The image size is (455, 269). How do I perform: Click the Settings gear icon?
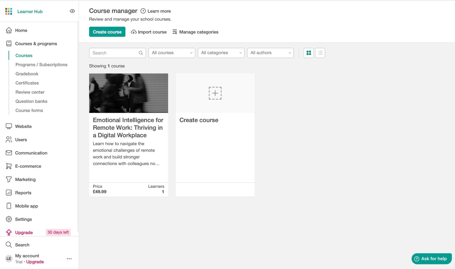click(x=9, y=219)
